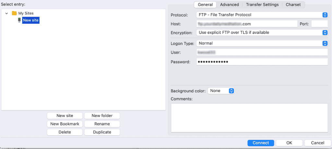The width and height of the screenshot is (332, 149).
Task: Open the Protocol dropdown
Action: point(262,15)
